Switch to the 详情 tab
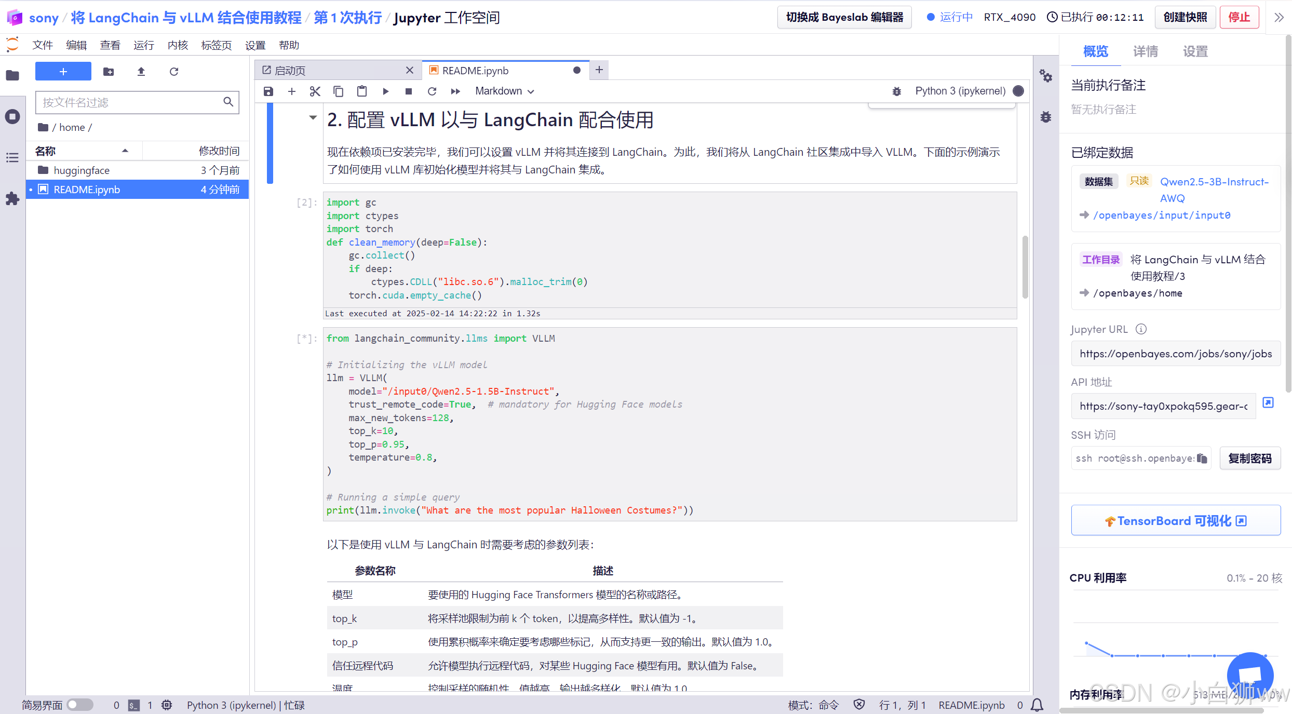The height and width of the screenshot is (714, 1292). (x=1145, y=50)
